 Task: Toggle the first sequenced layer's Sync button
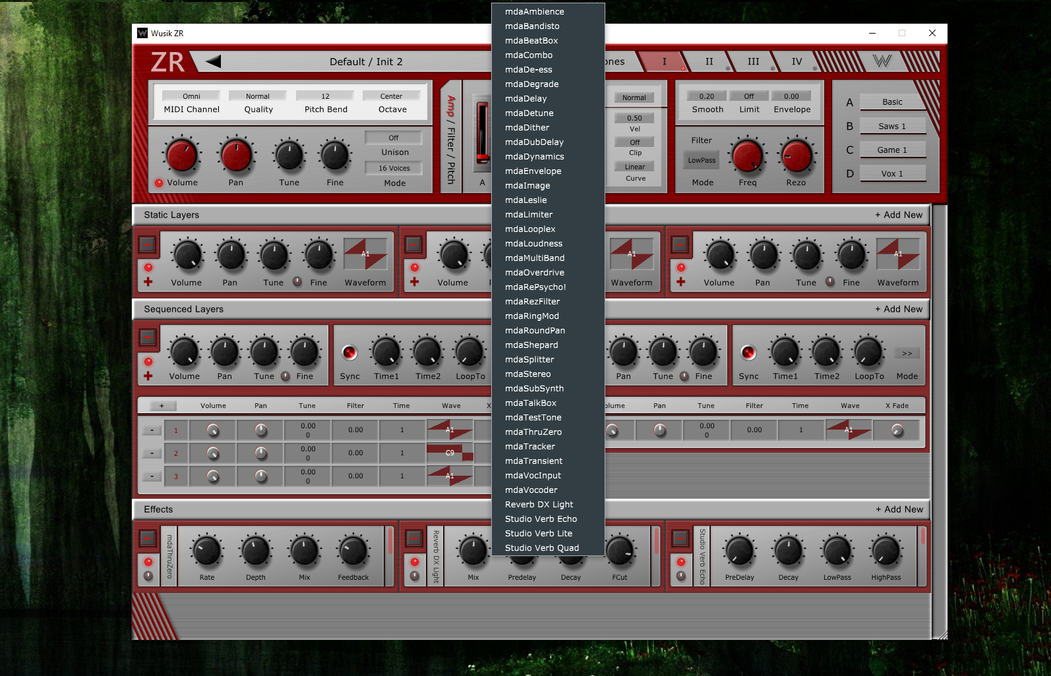click(350, 353)
